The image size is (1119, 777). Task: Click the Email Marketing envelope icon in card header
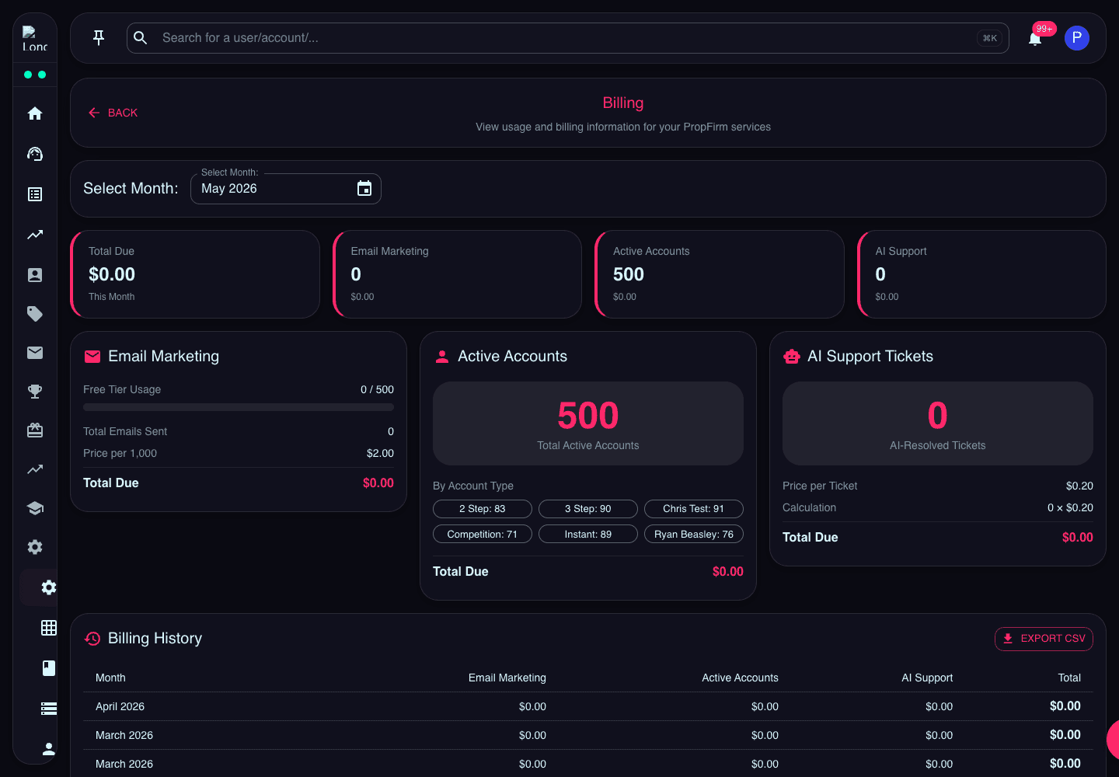(92, 357)
